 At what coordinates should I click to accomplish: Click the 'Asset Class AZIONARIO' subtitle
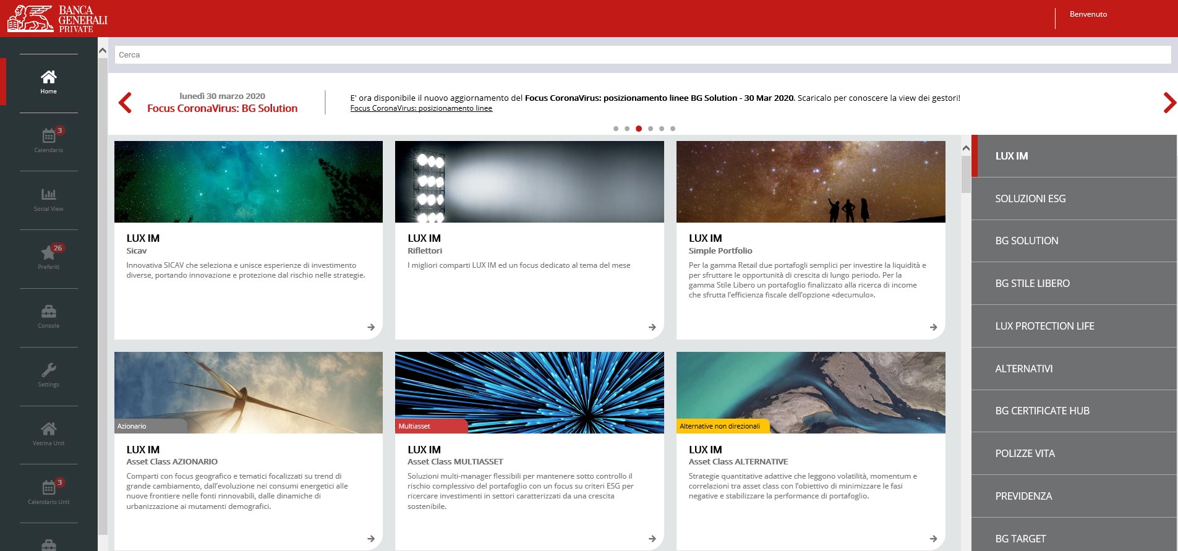pyautogui.click(x=172, y=461)
